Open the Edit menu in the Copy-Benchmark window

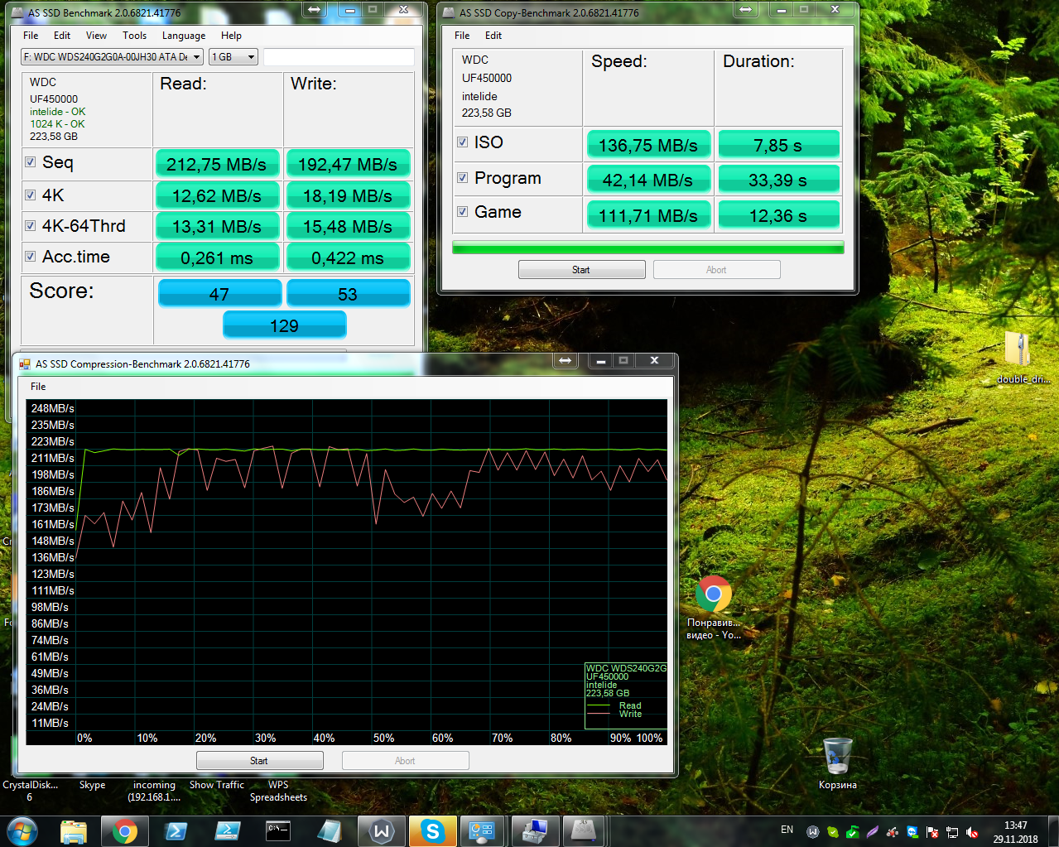point(493,36)
